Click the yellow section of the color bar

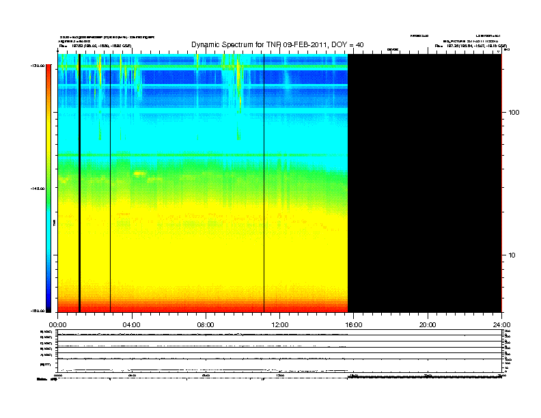(x=48, y=138)
